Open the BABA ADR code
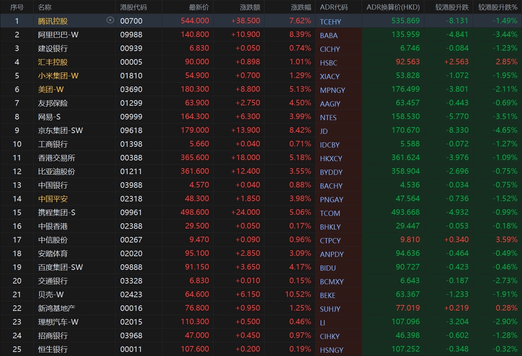 (329, 35)
